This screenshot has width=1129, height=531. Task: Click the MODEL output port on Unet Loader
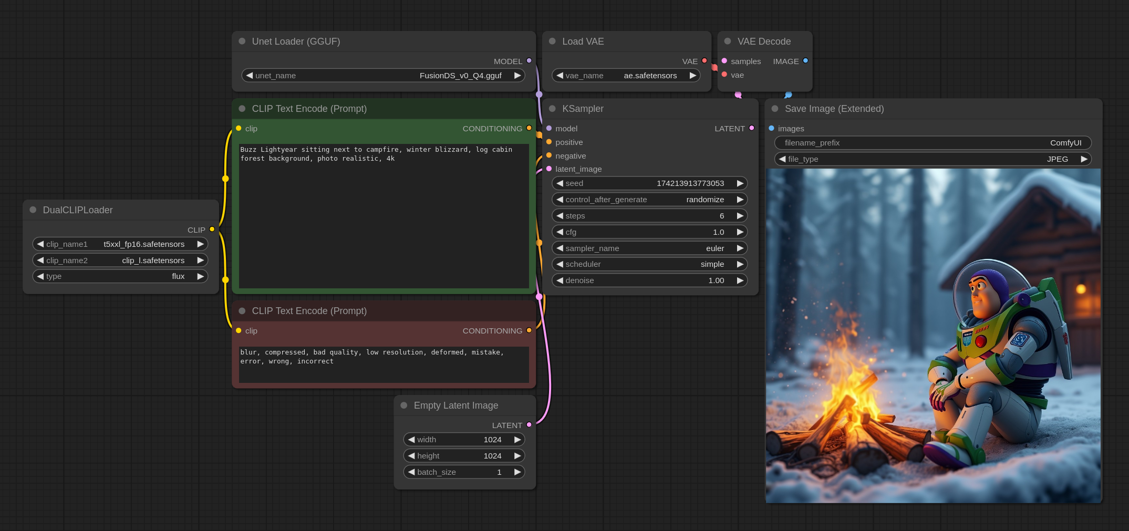pyautogui.click(x=529, y=61)
